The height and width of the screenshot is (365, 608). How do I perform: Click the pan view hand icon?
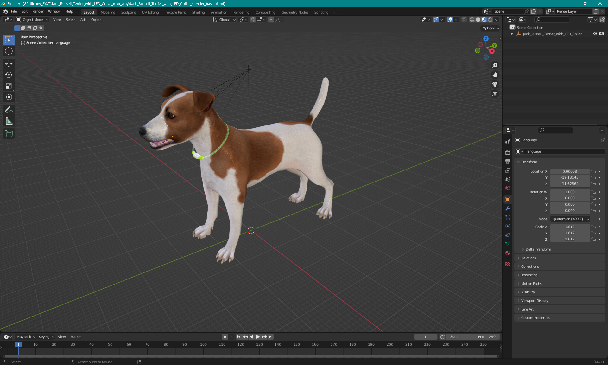[495, 75]
